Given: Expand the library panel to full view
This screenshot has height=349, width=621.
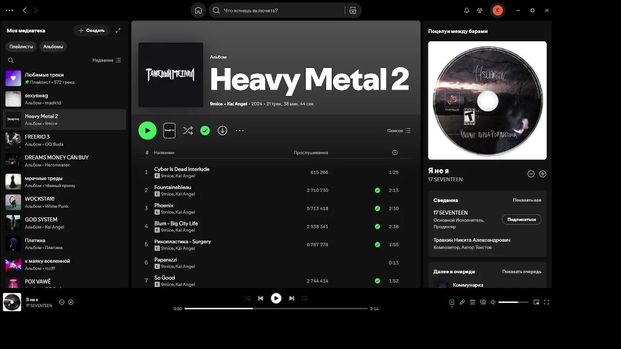Looking at the screenshot, I should [x=118, y=31].
